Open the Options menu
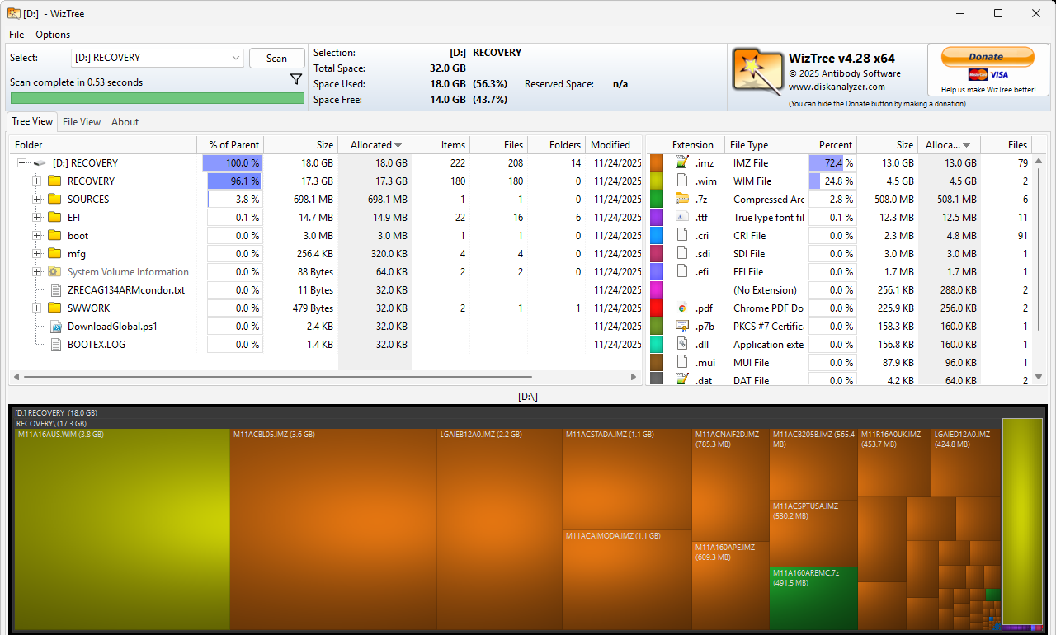The height and width of the screenshot is (635, 1056). click(x=53, y=35)
